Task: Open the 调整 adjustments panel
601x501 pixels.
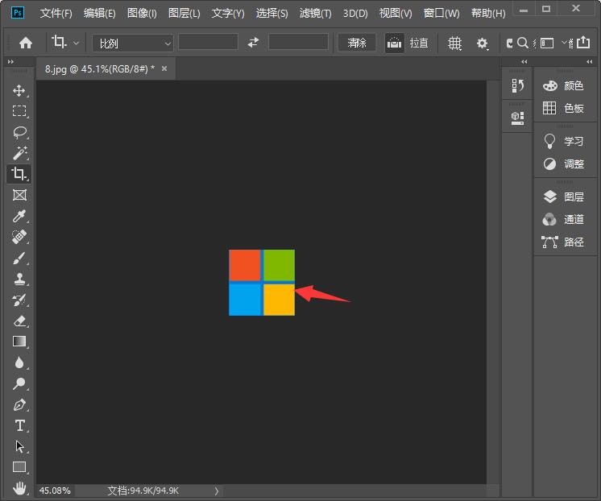Action: coord(563,164)
